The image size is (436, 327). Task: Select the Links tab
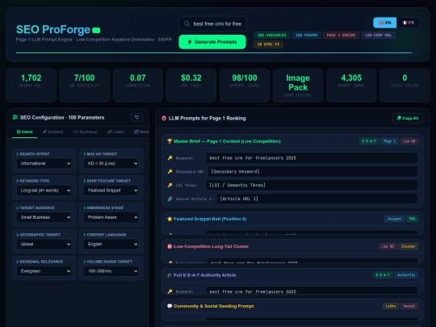pos(115,132)
